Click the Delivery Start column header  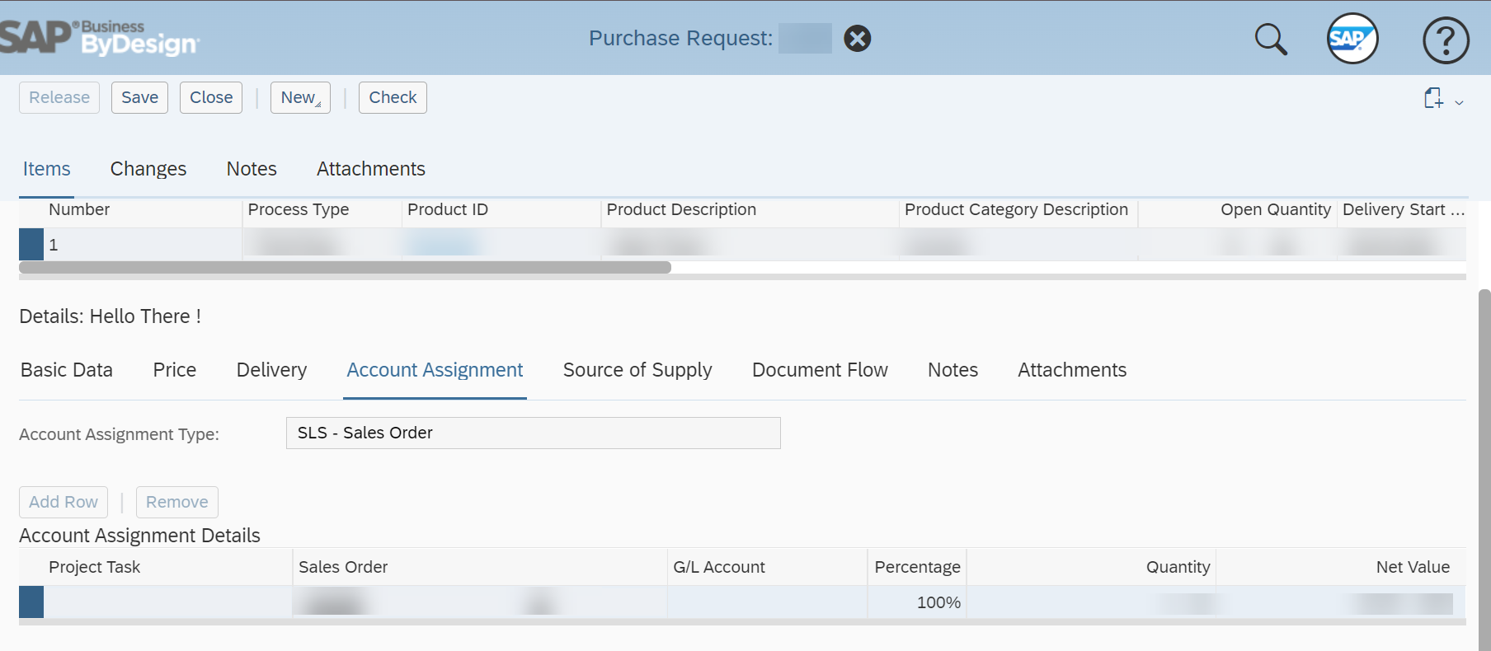click(x=1403, y=210)
